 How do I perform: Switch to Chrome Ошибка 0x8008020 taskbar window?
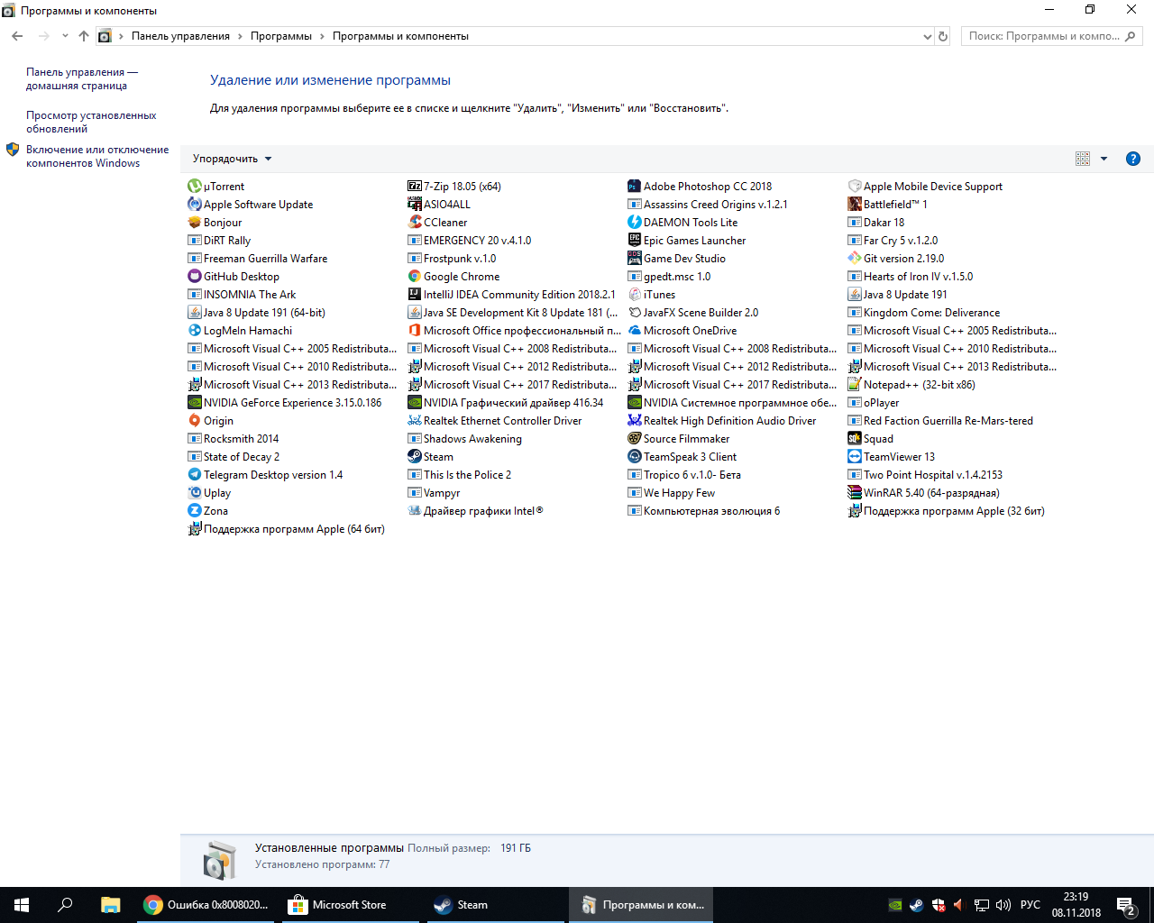(206, 905)
